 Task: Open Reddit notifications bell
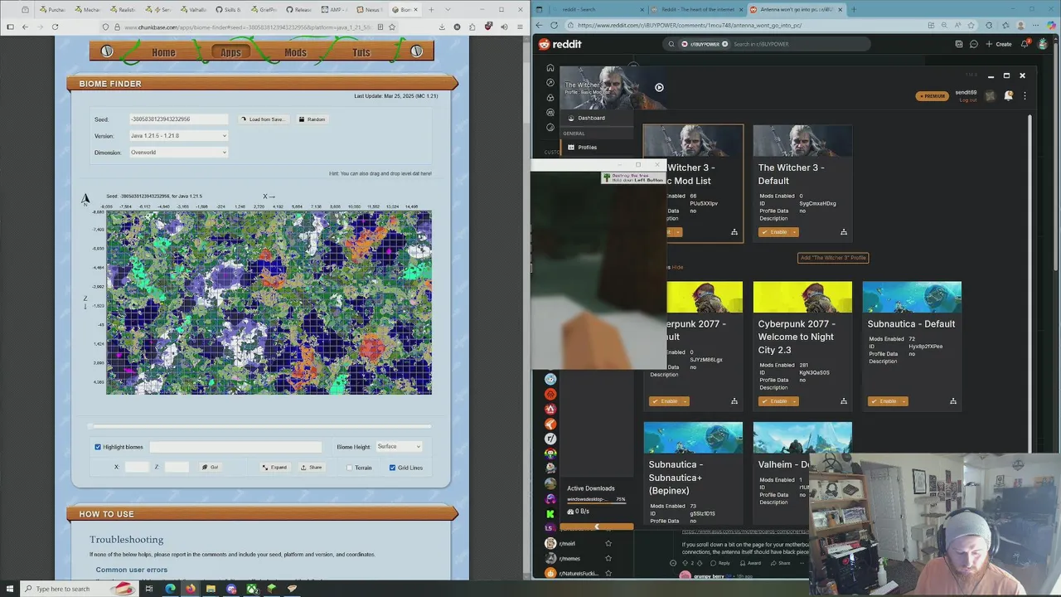[1026, 44]
